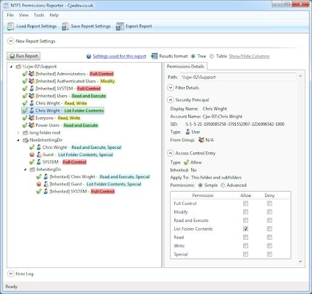
Task: Expand the Filter Details section
Action: [170, 88]
